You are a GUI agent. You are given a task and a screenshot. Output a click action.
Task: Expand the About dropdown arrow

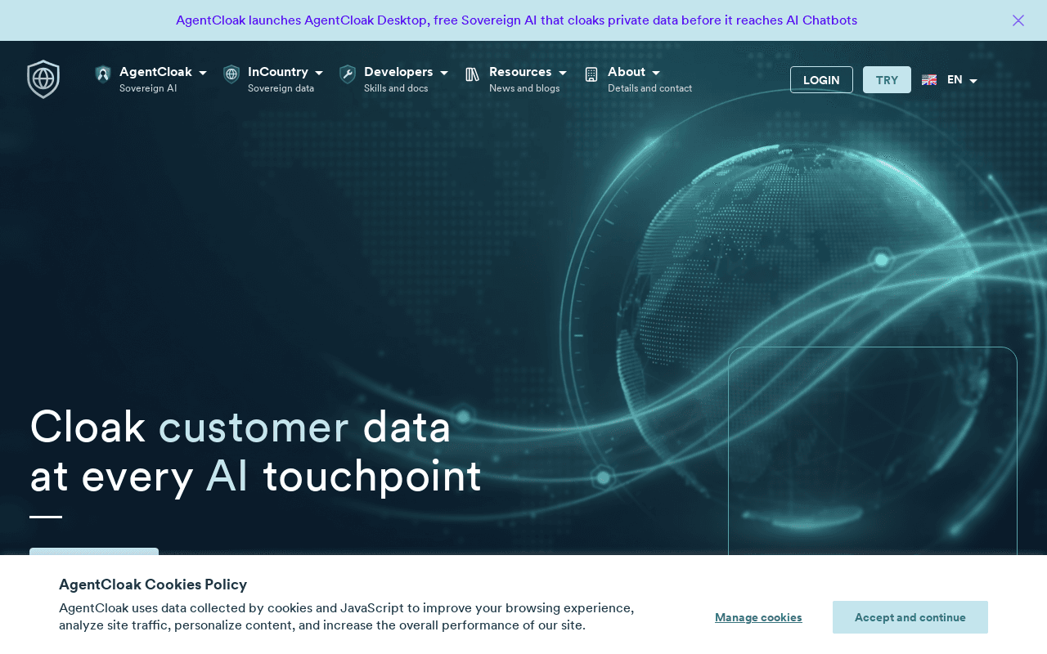point(656,73)
